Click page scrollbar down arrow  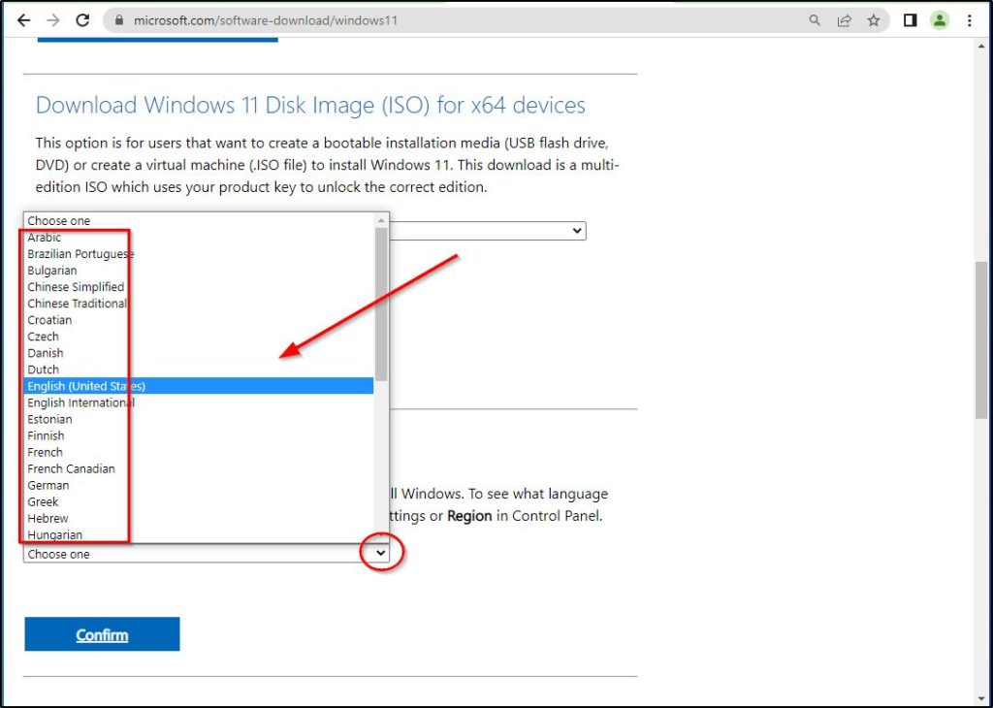(x=981, y=698)
